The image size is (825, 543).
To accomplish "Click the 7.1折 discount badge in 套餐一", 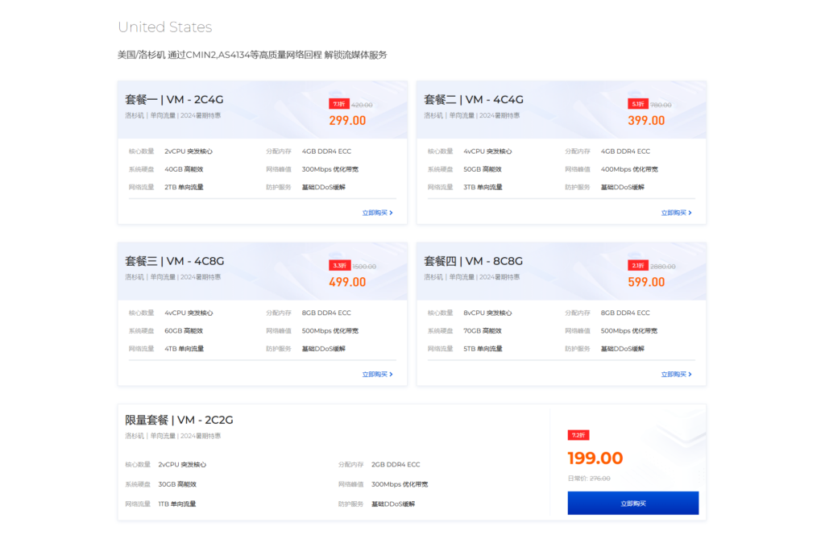I will [339, 104].
